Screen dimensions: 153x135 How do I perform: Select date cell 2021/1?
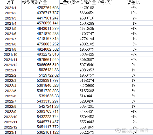[11, 8]
